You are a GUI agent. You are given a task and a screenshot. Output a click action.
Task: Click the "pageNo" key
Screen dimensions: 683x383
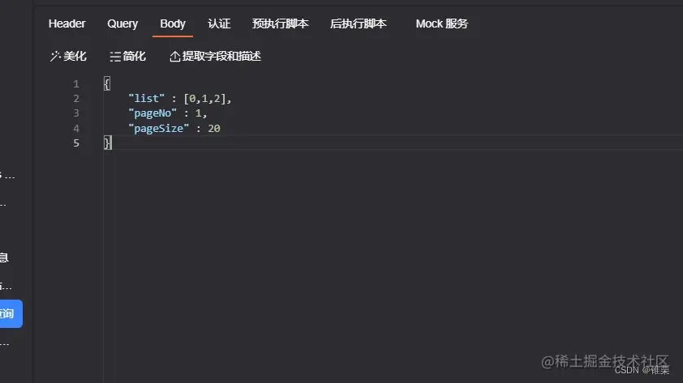152,113
